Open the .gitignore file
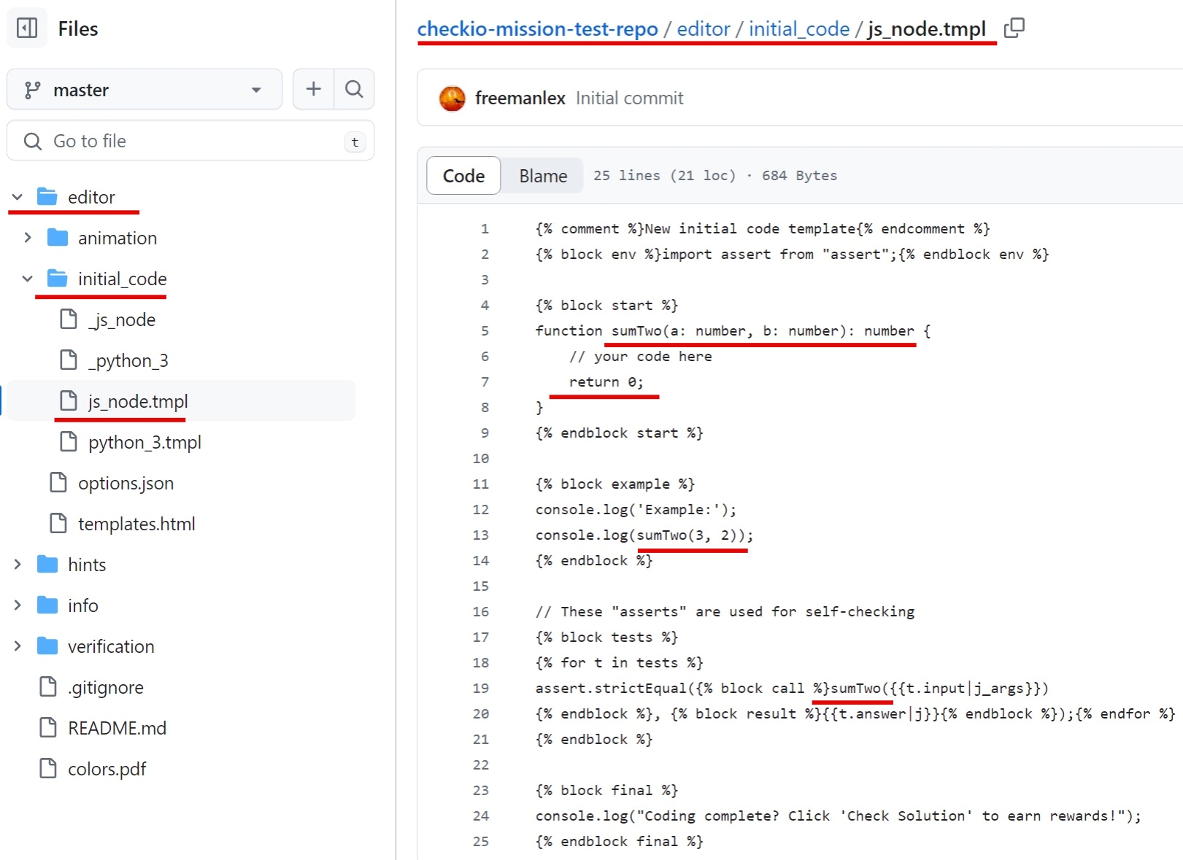 tap(105, 687)
